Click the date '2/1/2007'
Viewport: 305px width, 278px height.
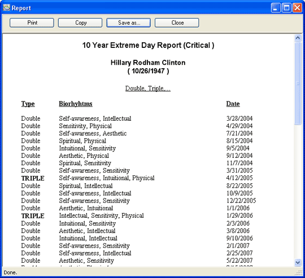point(238,246)
